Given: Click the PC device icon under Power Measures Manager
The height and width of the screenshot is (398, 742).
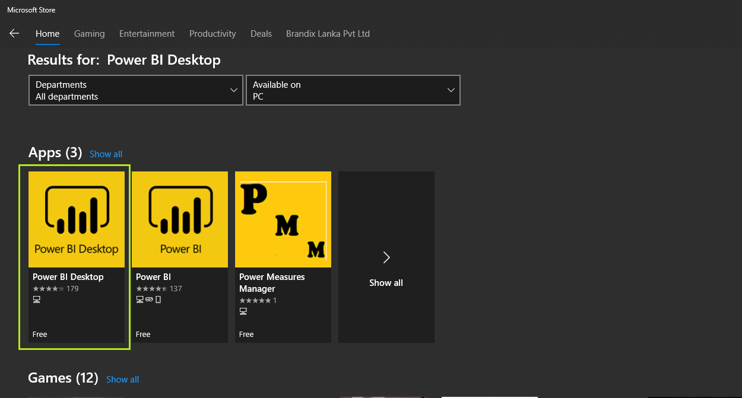Looking at the screenshot, I should coord(243,311).
